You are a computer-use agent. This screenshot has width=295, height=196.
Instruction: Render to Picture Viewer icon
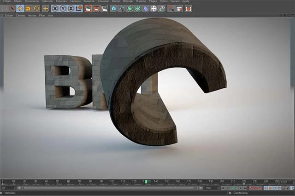[x=96, y=8]
